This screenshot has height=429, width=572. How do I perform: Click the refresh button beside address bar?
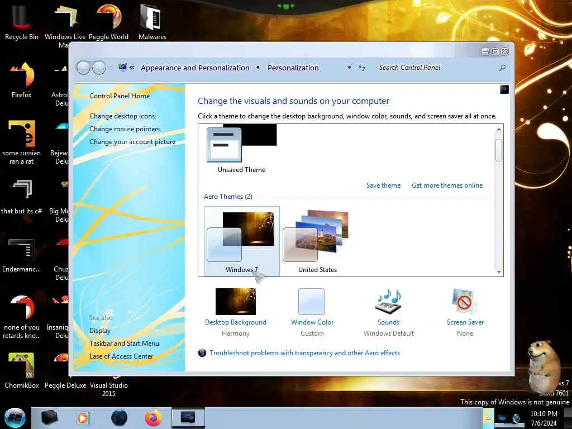(x=361, y=68)
